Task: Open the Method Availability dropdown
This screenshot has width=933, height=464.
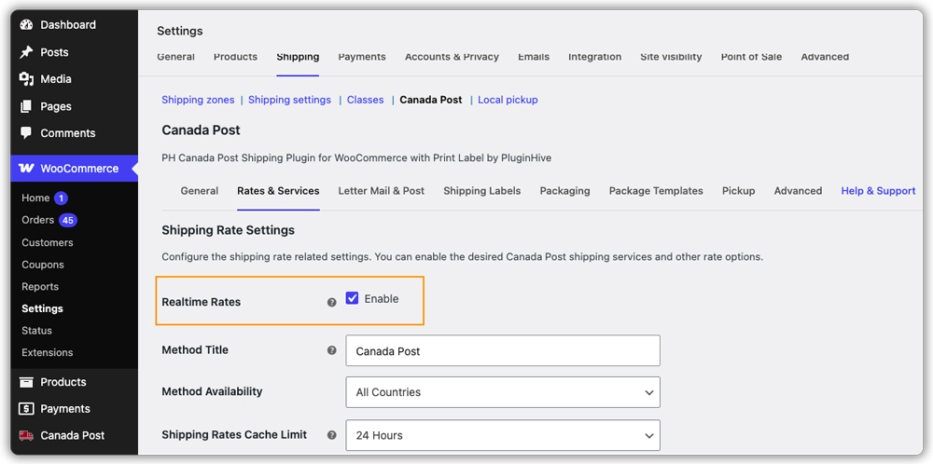Action: [503, 392]
